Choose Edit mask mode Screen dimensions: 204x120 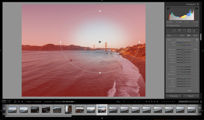tap(188, 35)
